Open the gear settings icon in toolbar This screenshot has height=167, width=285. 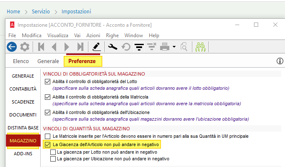click(x=25, y=47)
